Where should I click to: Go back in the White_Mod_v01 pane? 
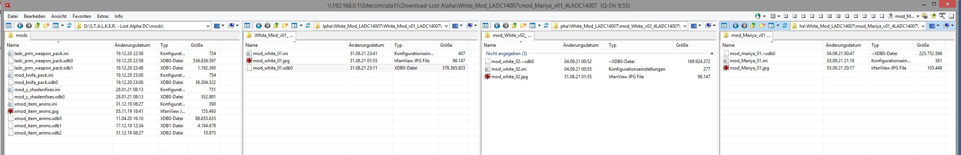tap(259, 26)
